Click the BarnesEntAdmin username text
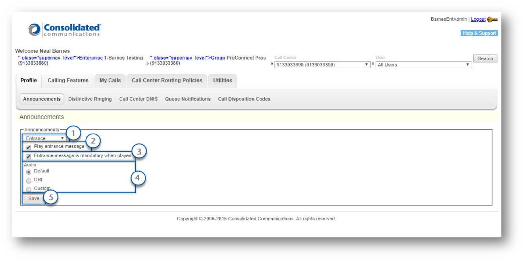Viewport: 525px width, 261px height. coord(449,20)
